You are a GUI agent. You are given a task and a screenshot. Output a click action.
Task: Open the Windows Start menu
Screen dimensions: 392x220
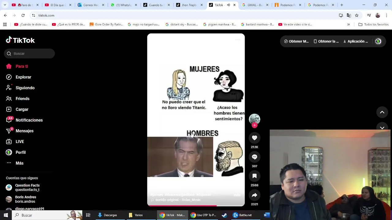(x=6, y=215)
